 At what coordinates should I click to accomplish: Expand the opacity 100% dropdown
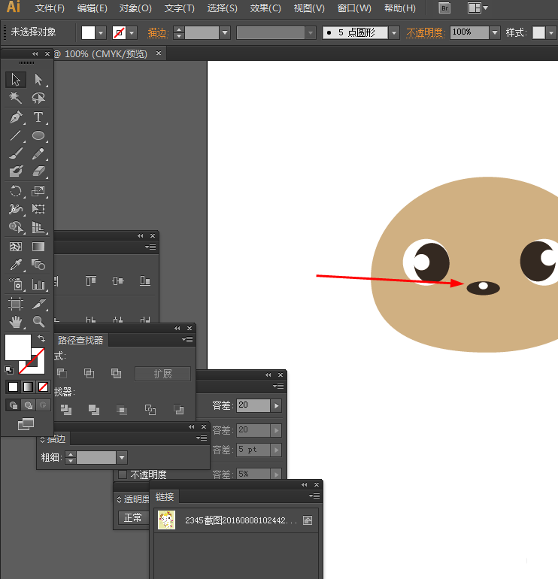[494, 33]
